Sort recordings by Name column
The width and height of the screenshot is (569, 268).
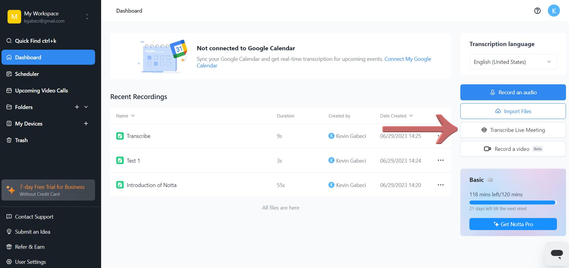(x=125, y=116)
